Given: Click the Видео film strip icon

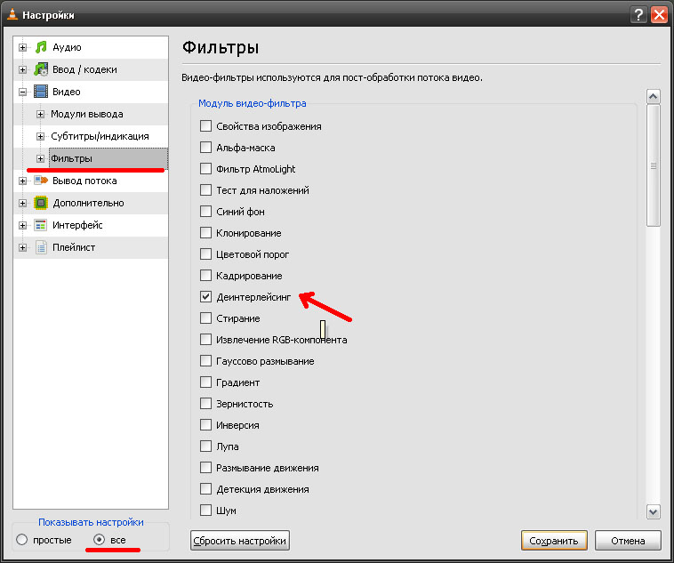Looking at the screenshot, I should (40, 92).
